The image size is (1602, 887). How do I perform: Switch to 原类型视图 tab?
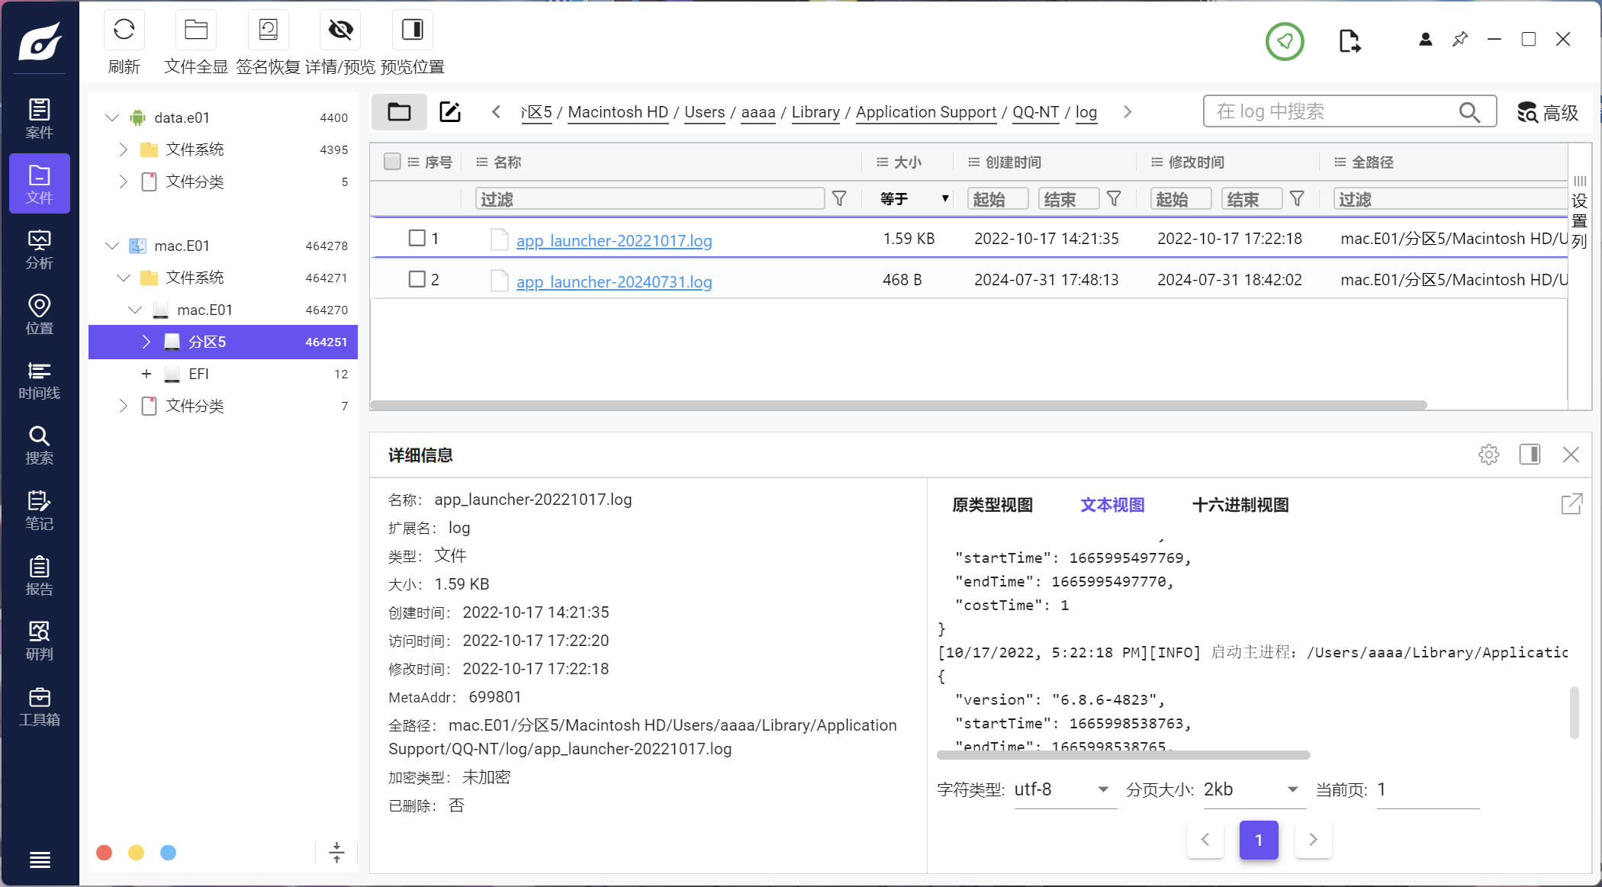click(992, 505)
